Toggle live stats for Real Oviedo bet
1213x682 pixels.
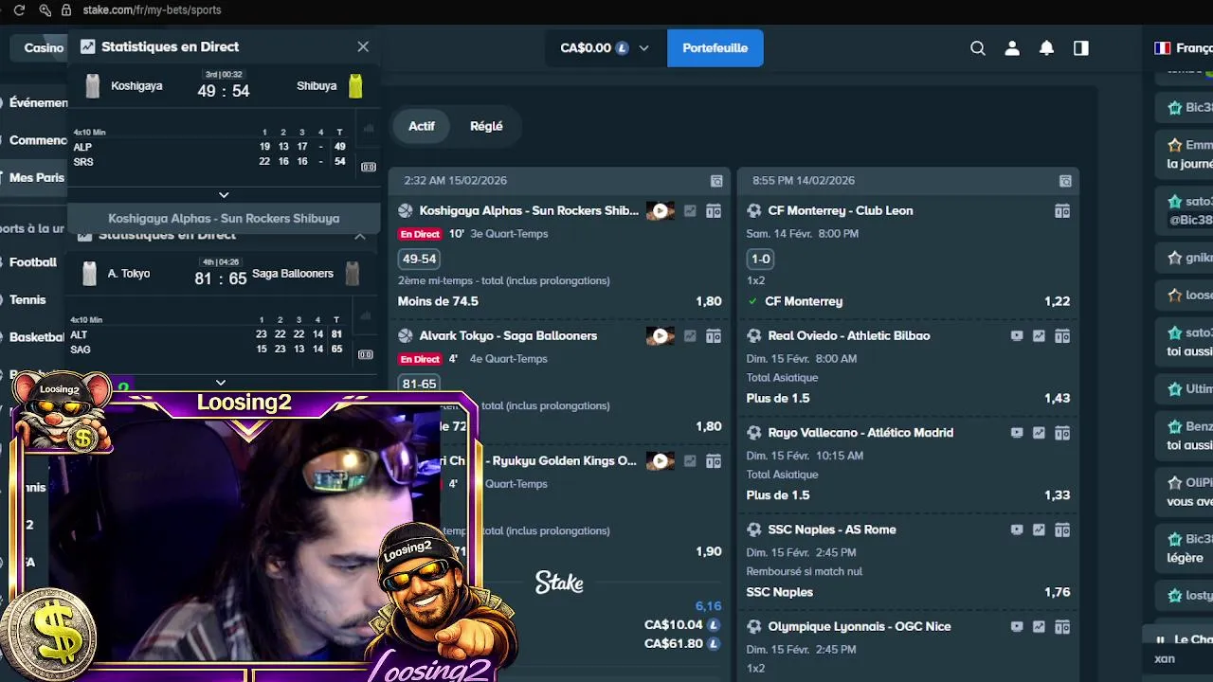click(1039, 336)
